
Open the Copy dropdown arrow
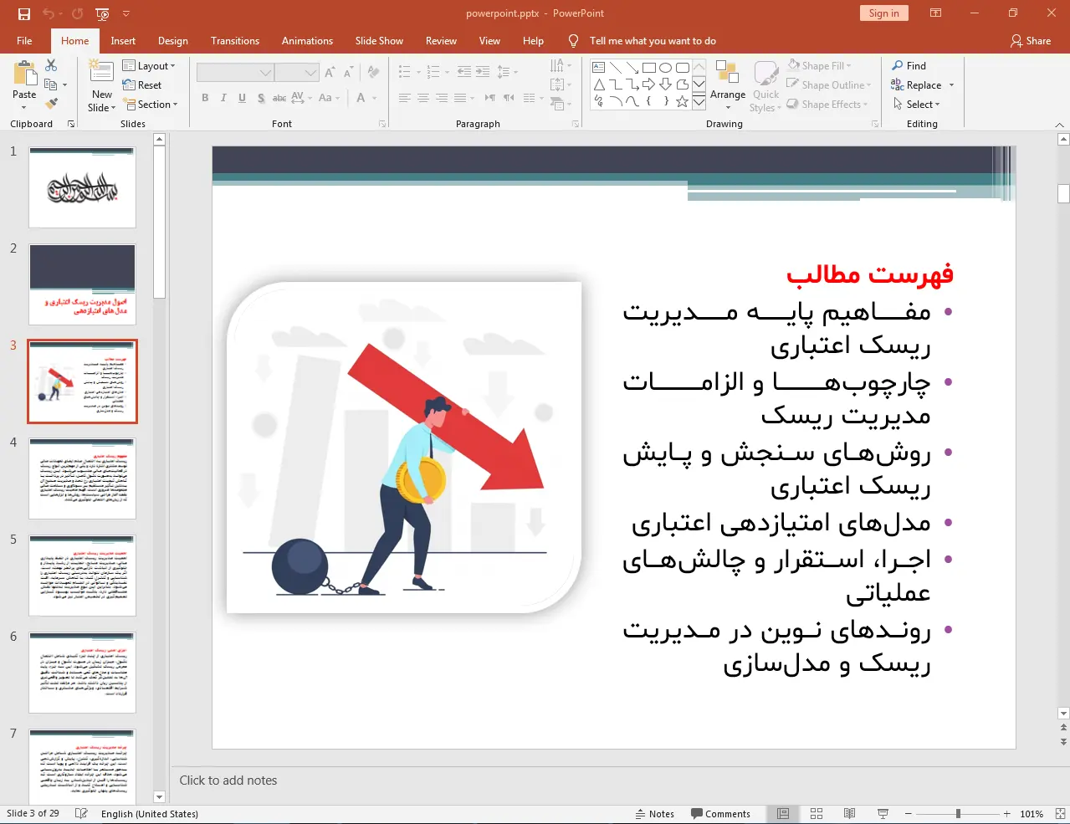tap(64, 85)
